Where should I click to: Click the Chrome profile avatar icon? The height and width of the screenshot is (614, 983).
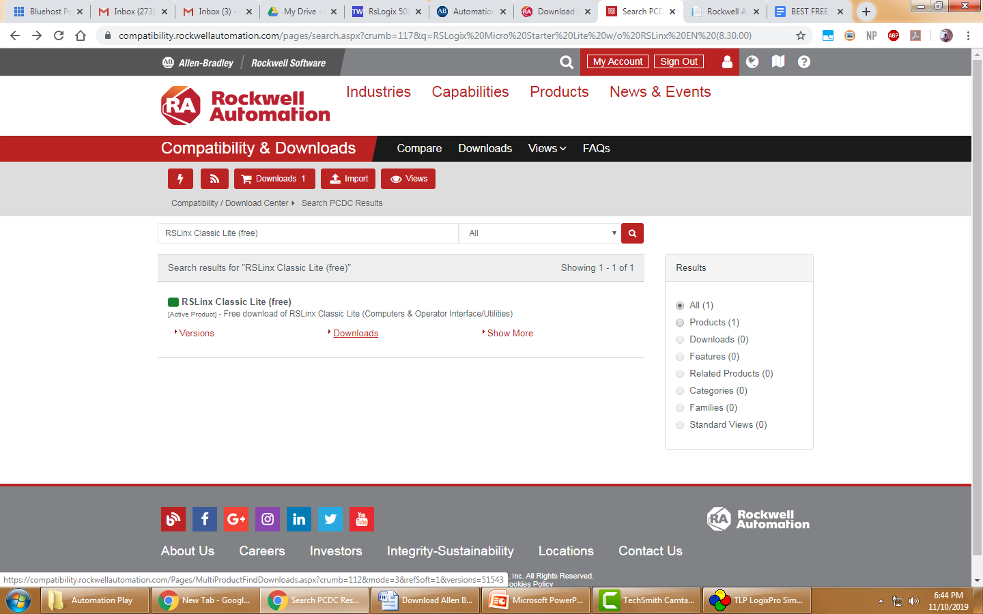tap(946, 35)
